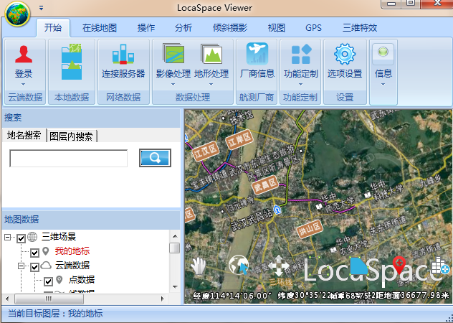This screenshot has height=323, width=453.
Task: Open the dropdown arrow under 影像处理
Action: (x=173, y=85)
